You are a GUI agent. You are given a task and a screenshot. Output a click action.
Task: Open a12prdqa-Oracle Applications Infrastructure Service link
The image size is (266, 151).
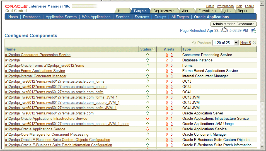click(46, 118)
